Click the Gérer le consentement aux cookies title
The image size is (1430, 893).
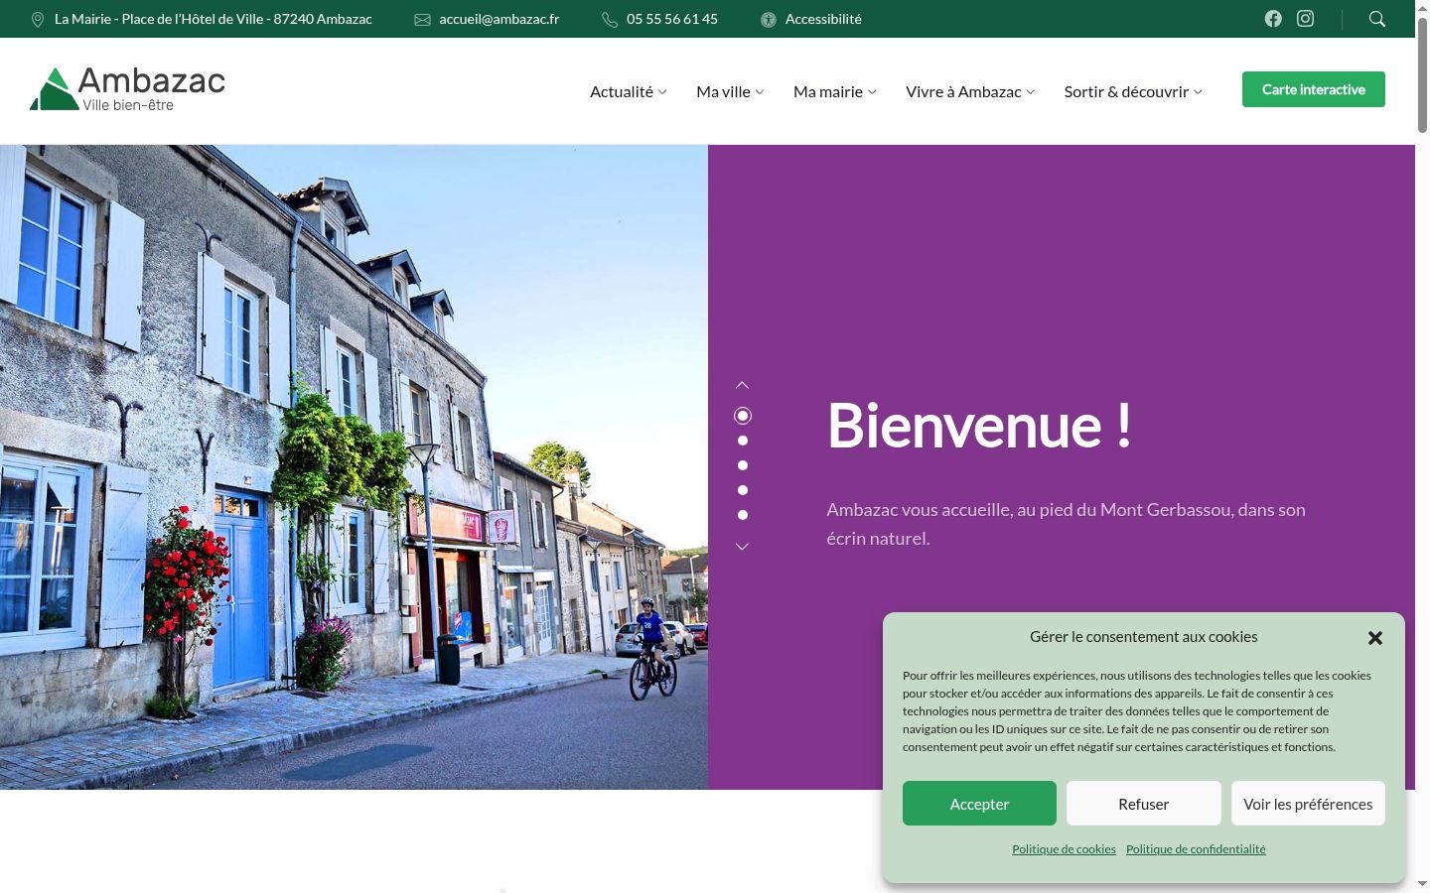(1144, 637)
